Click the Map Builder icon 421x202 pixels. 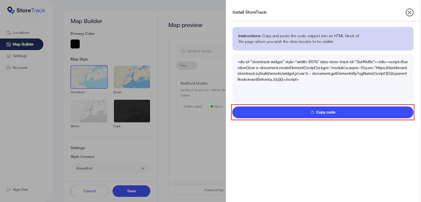[x=9, y=44]
